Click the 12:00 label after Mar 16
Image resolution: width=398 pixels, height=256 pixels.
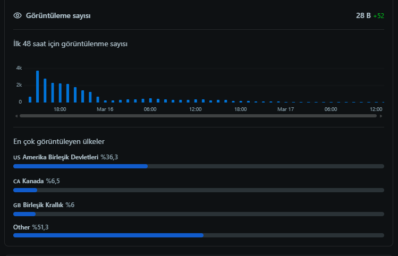tap(195, 109)
